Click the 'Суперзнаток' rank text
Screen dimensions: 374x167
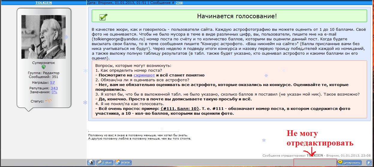coord(43,63)
